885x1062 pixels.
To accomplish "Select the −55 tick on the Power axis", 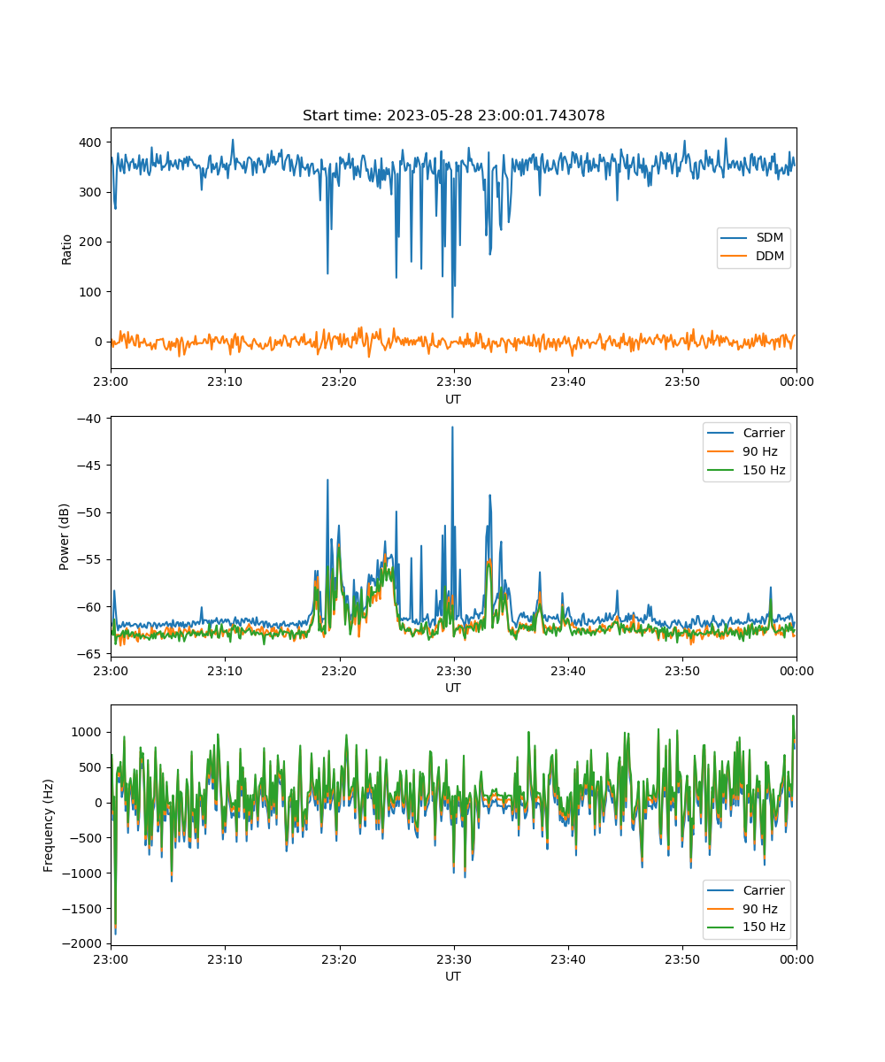I will click(89, 559).
